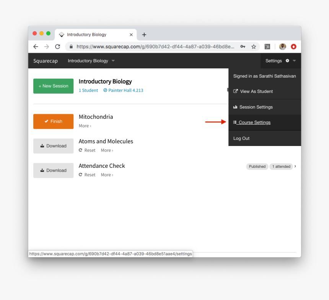
Task: Select Course Settings from the menu
Action: pyautogui.click(x=254, y=123)
